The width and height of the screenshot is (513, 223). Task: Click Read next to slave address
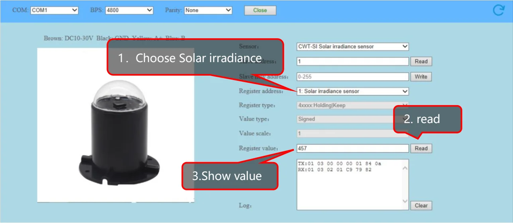(421, 61)
